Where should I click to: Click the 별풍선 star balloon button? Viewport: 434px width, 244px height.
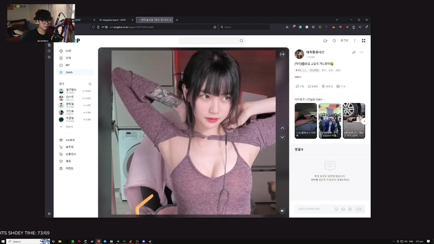coord(327,86)
